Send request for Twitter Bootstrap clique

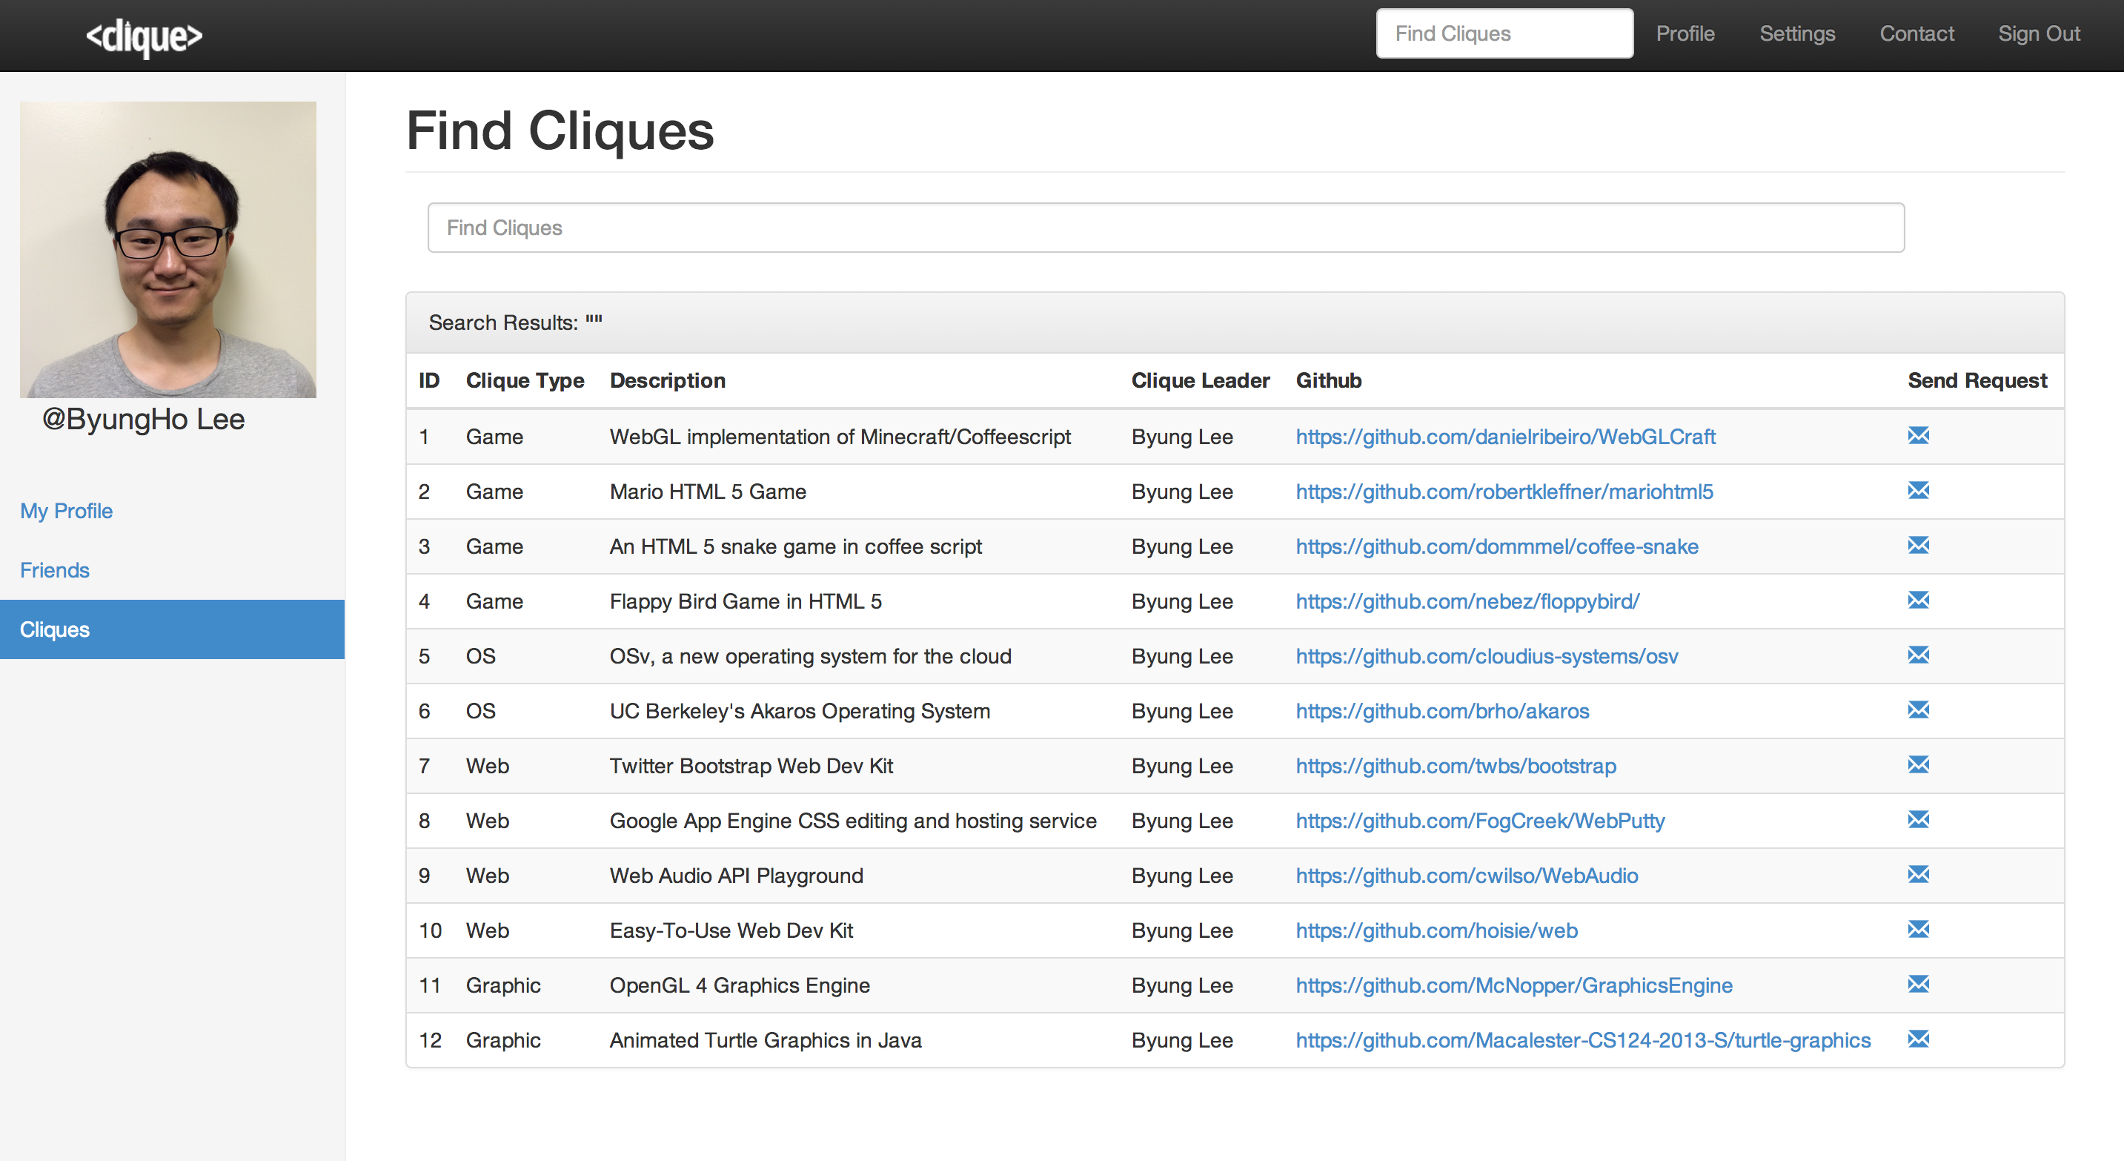pyautogui.click(x=1918, y=764)
